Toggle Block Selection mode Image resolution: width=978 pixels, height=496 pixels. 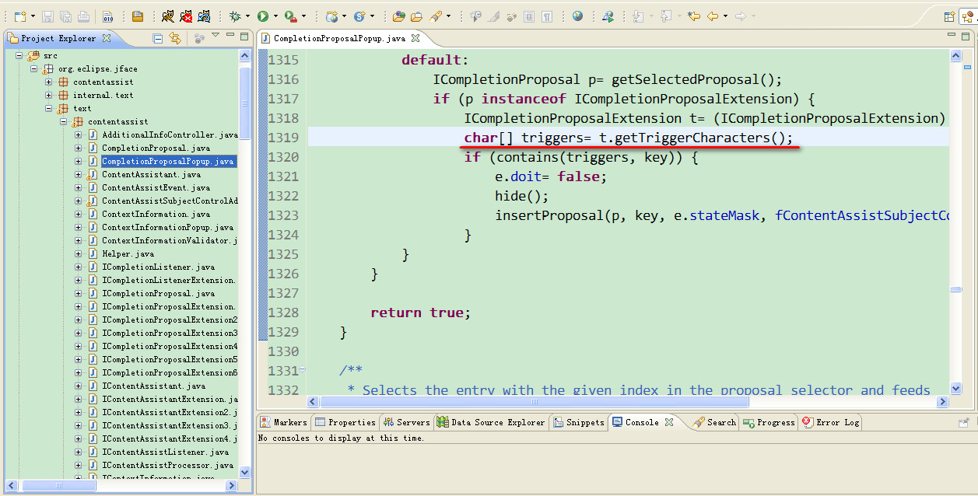529,16
